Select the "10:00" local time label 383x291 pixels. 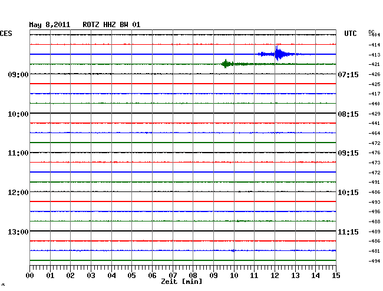point(18,114)
